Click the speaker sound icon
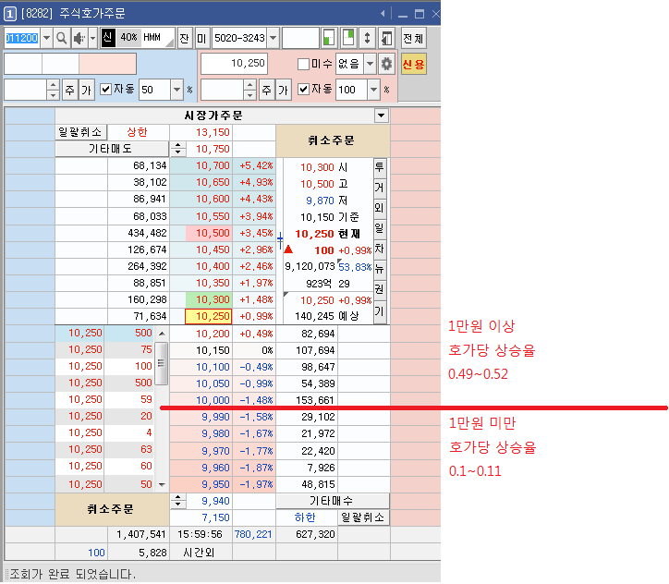 click(78, 39)
